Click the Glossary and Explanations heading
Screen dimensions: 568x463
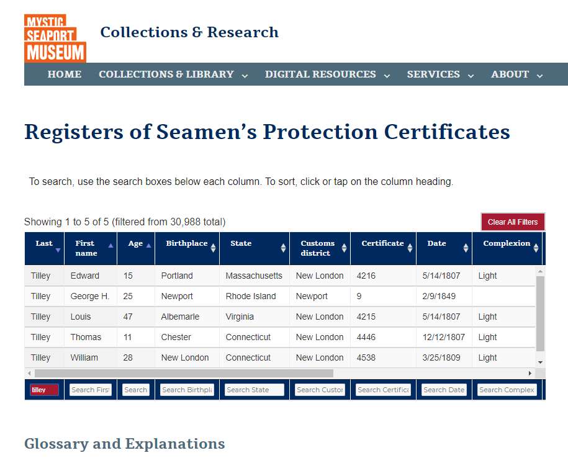[x=125, y=444]
